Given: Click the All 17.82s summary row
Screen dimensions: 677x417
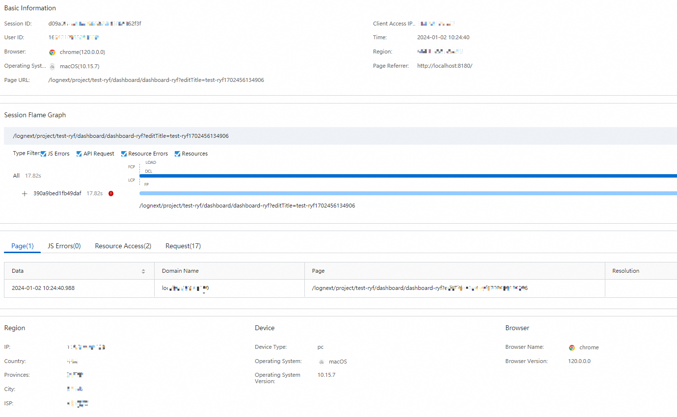Looking at the screenshot, I should (x=27, y=176).
